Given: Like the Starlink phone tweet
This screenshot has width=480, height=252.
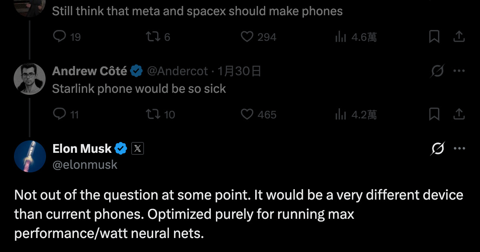Looking at the screenshot, I should tap(247, 114).
